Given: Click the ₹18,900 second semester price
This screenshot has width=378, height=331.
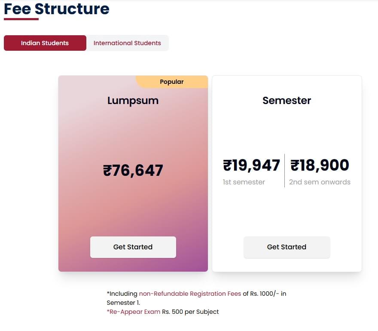Looking at the screenshot, I should pyautogui.click(x=320, y=165).
